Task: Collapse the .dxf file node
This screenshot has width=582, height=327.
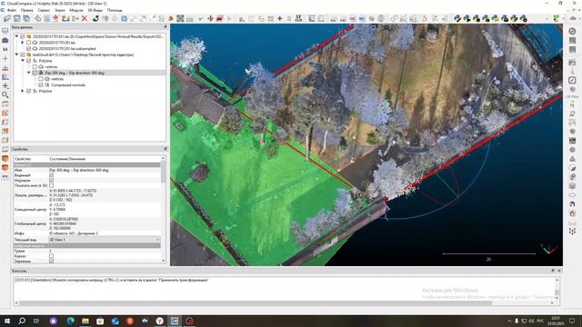Action: [x=16, y=54]
